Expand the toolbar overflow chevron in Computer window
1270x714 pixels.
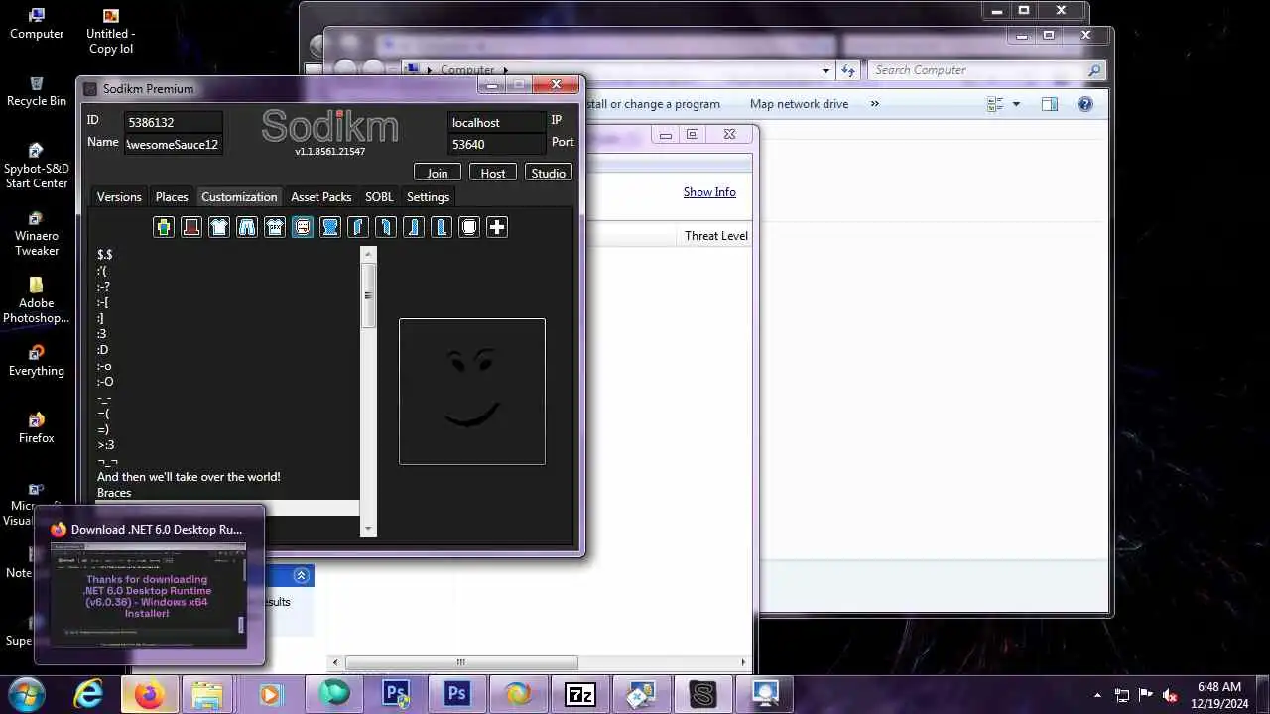point(874,104)
